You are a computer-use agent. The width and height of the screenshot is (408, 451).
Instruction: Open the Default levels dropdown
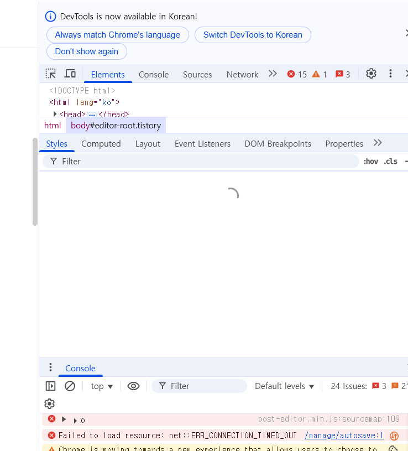(284, 386)
